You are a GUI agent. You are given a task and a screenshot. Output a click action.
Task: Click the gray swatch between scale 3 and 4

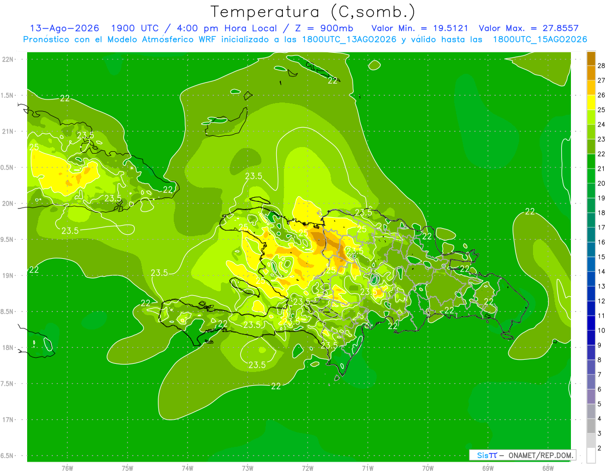(591, 426)
